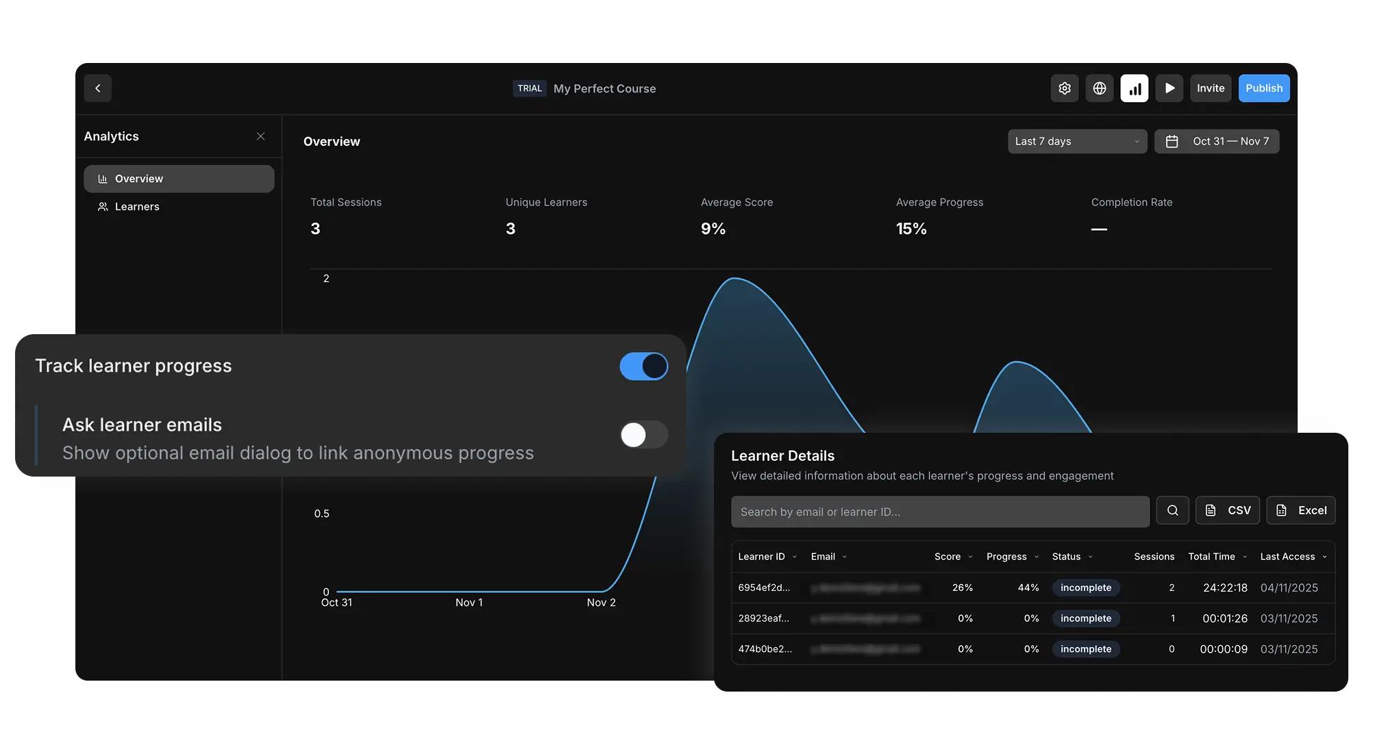Click the back arrow at top left

pyautogui.click(x=97, y=88)
